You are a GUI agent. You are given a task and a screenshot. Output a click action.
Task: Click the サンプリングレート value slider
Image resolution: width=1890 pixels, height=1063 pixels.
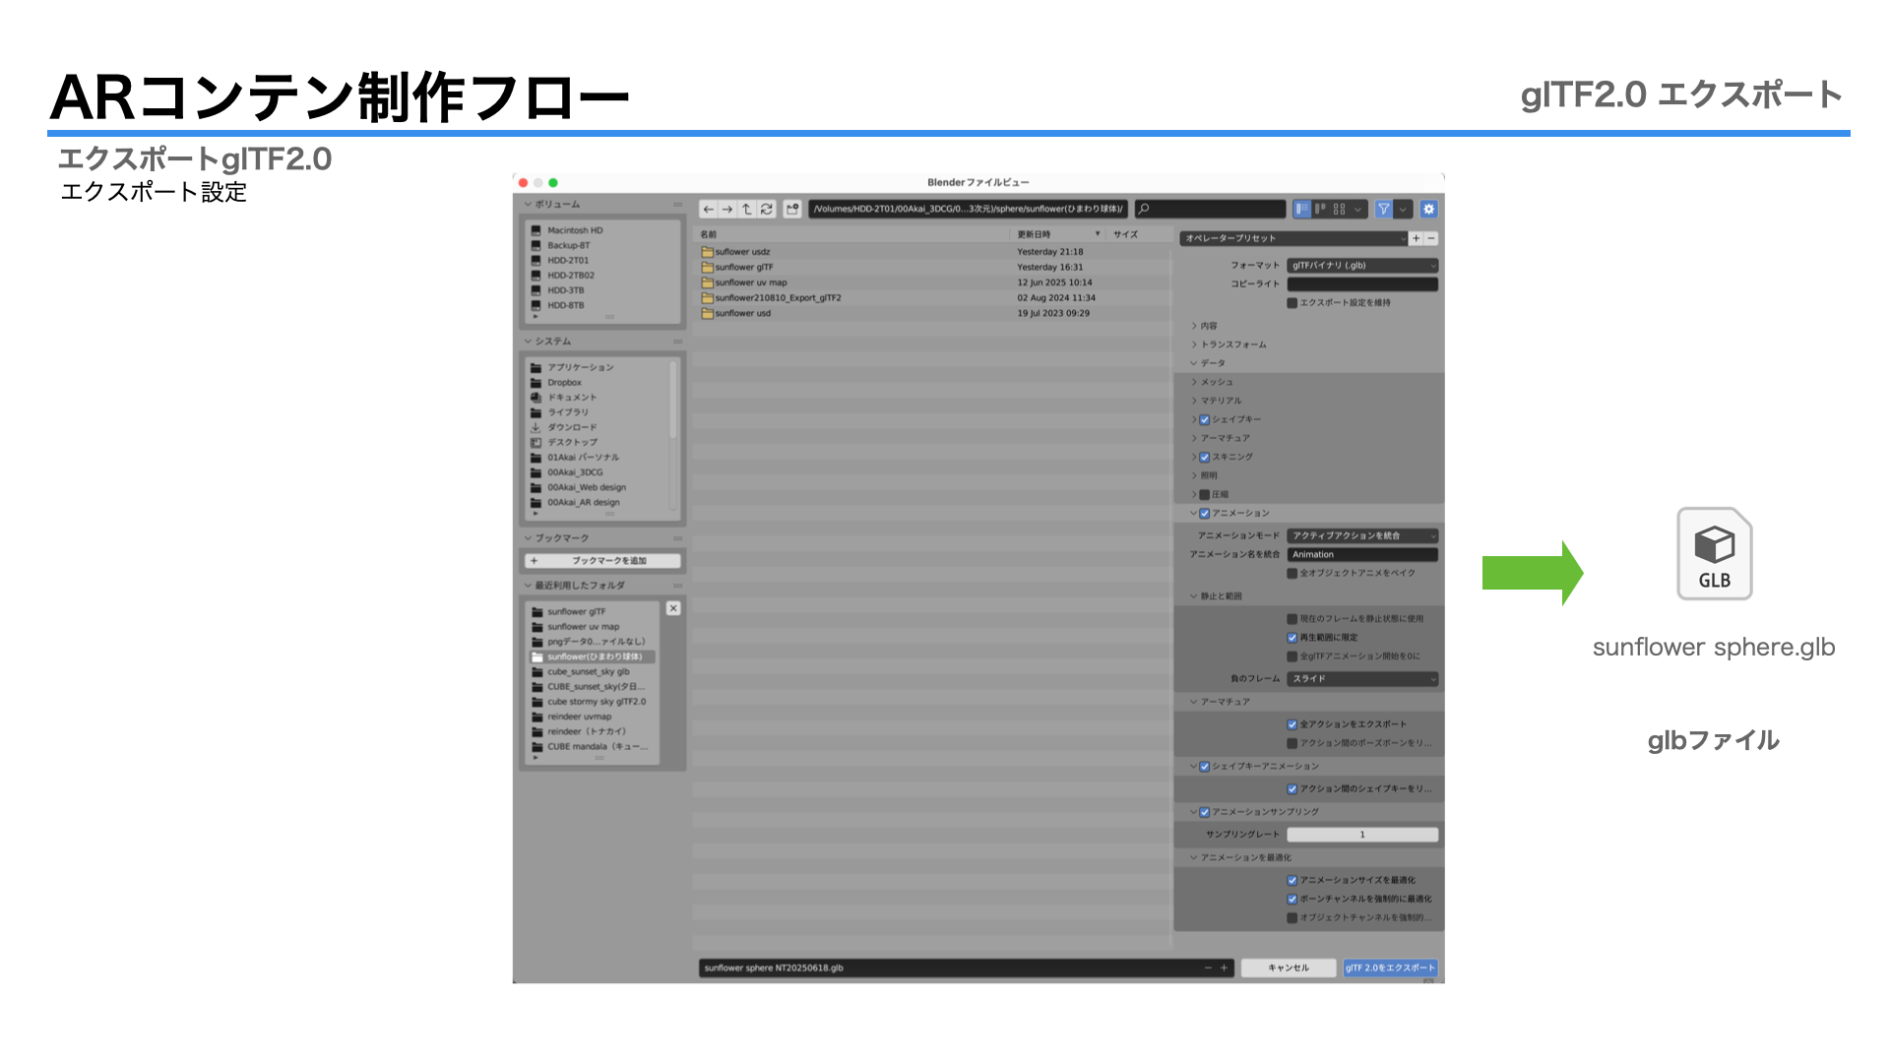click(1362, 835)
